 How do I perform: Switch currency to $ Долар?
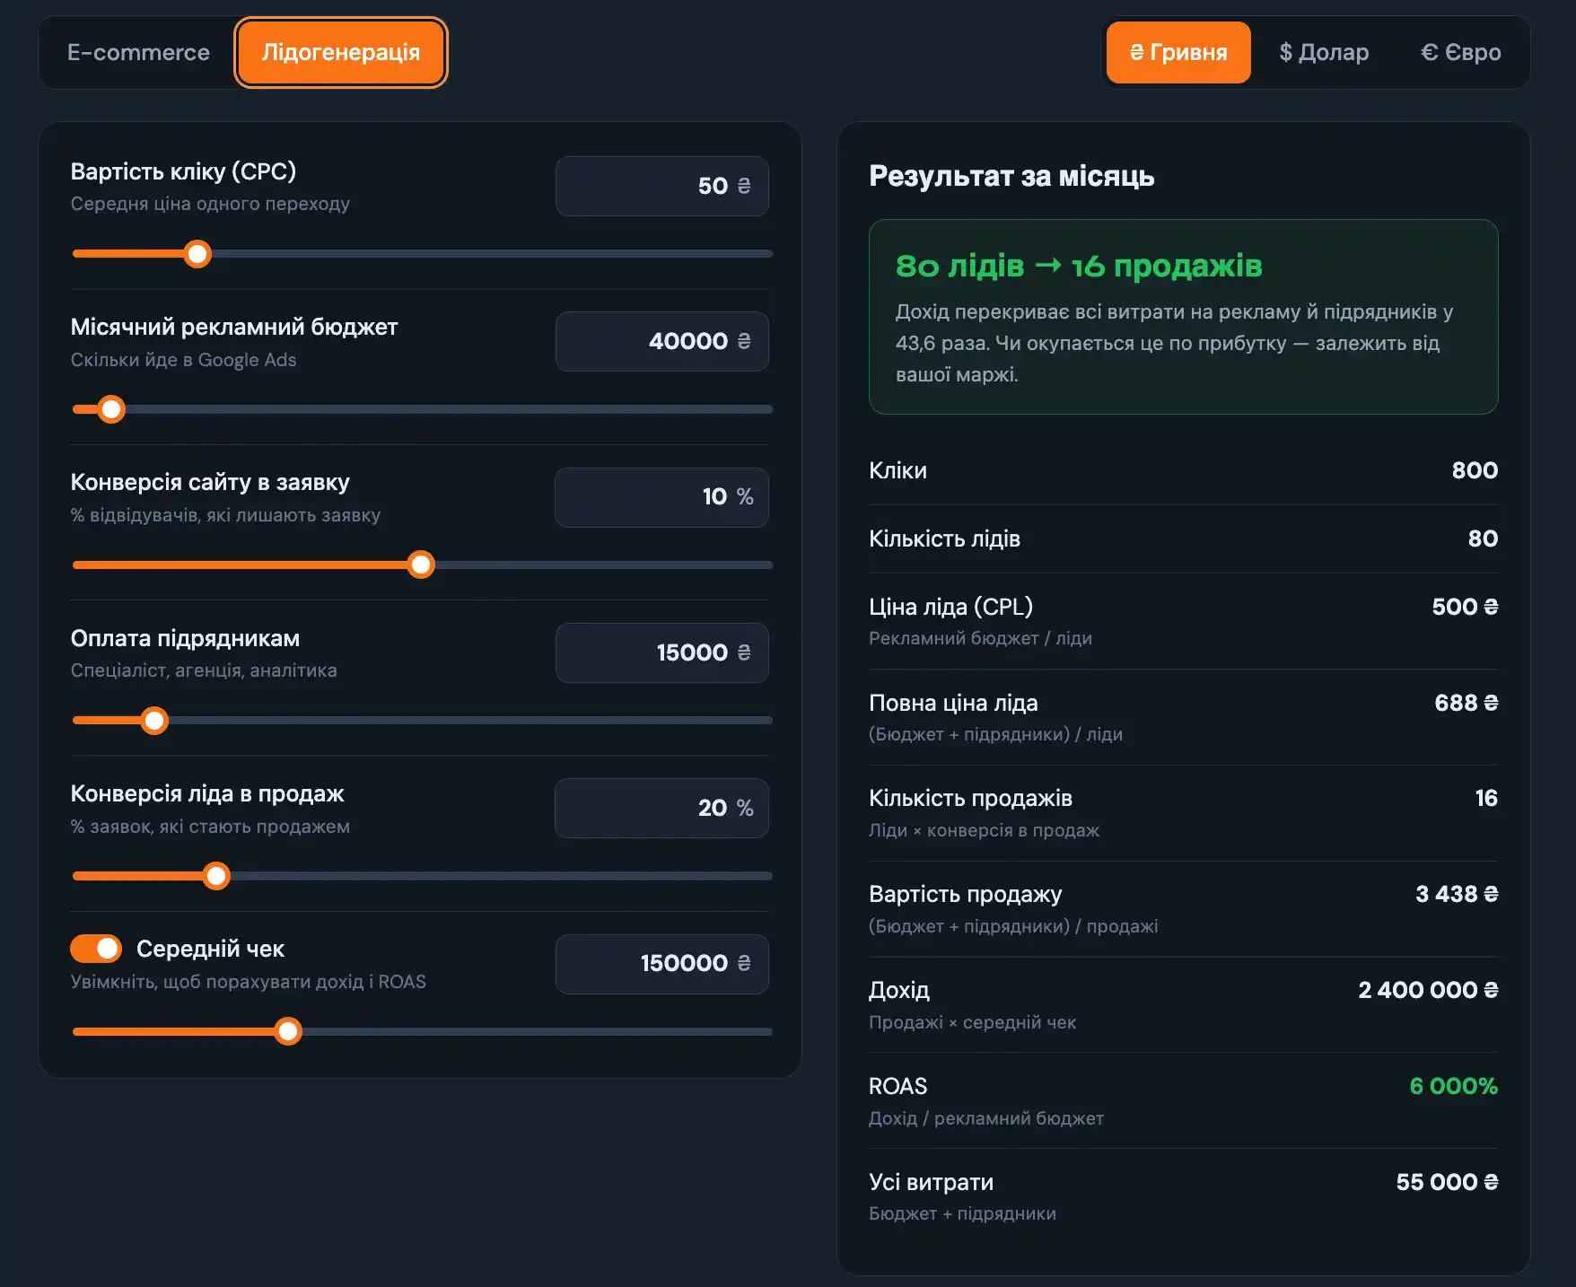[1324, 52]
